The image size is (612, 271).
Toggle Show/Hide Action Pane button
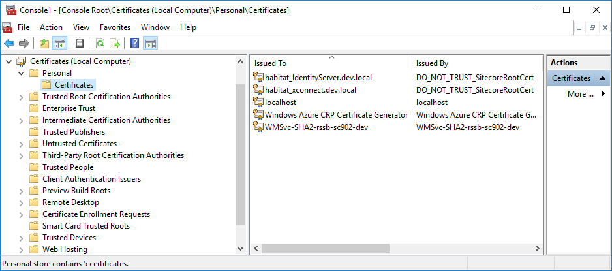(151, 44)
